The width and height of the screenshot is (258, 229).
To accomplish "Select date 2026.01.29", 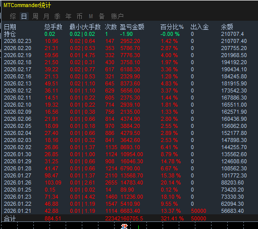I will [18, 161].
